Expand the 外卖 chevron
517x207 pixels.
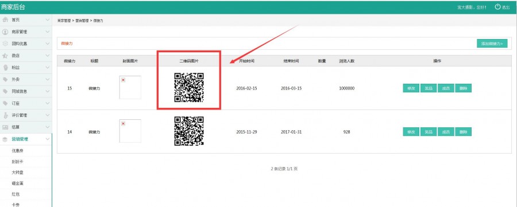click(x=48, y=79)
